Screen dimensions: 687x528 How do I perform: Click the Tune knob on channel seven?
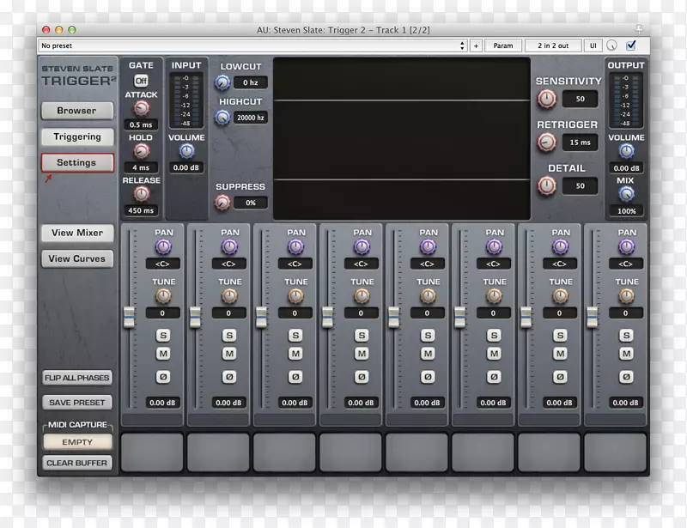pos(561,297)
